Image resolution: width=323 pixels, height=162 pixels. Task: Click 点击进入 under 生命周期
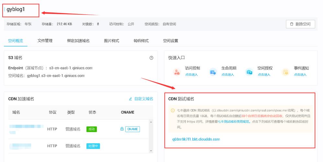[228, 75]
